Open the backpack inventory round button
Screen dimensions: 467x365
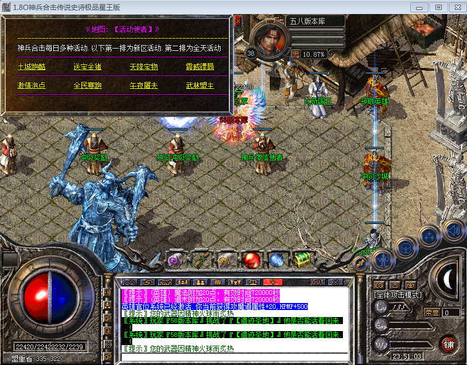pos(406,248)
